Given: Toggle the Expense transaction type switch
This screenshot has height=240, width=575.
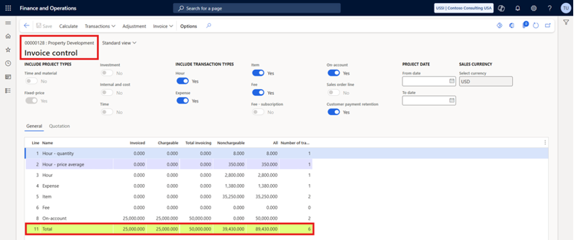Looking at the screenshot, I should pyautogui.click(x=182, y=101).
